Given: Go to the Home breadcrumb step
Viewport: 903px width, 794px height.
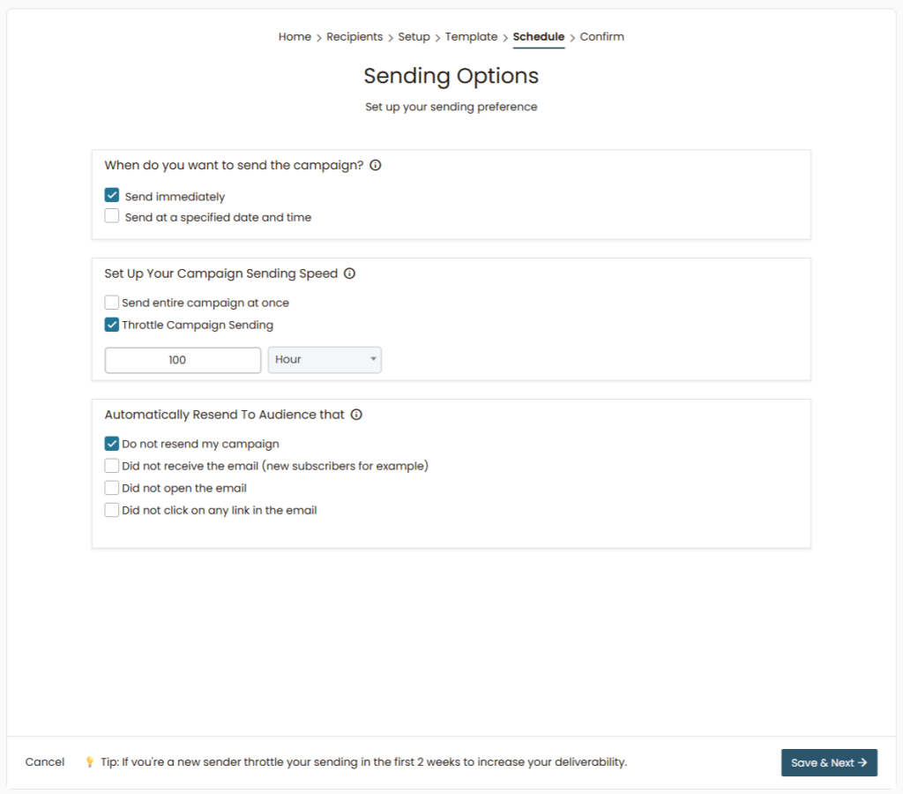Looking at the screenshot, I should [295, 37].
